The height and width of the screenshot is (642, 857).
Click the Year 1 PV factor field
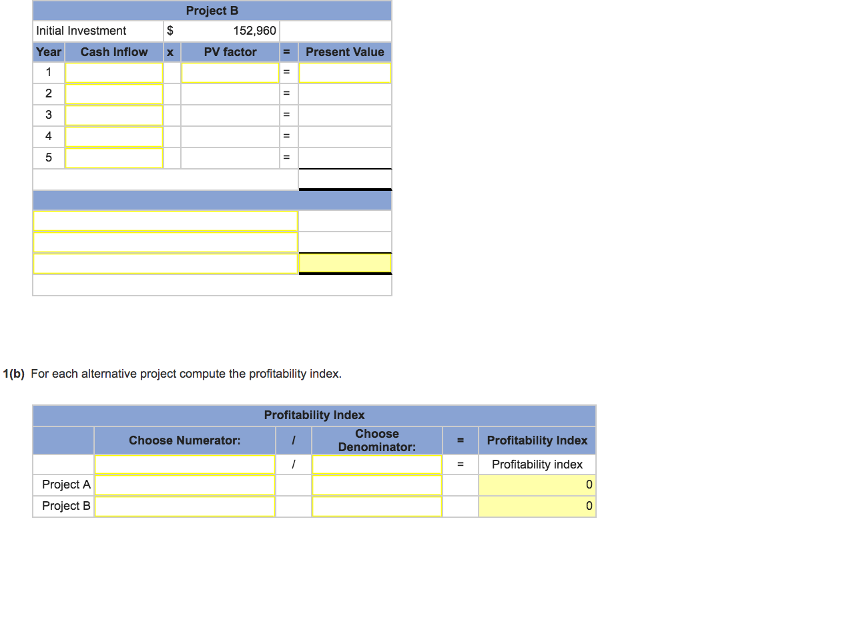coord(230,73)
